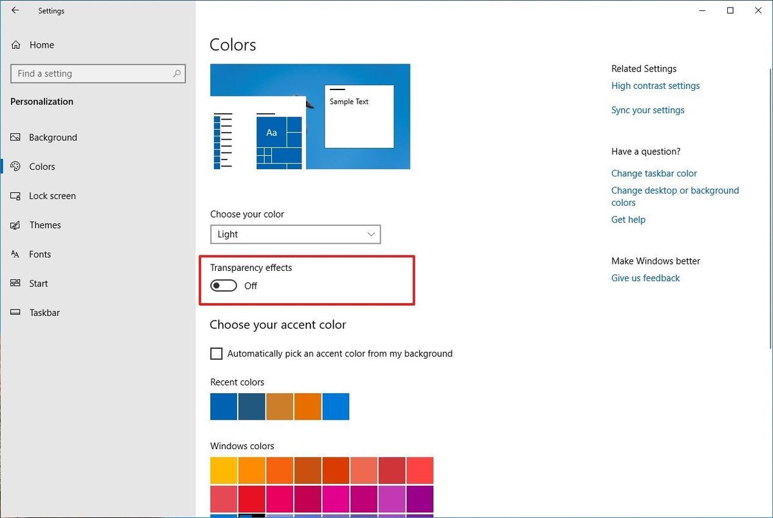Check automatically pick an accent color
The height and width of the screenshot is (518, 773).
click(216, 353)
